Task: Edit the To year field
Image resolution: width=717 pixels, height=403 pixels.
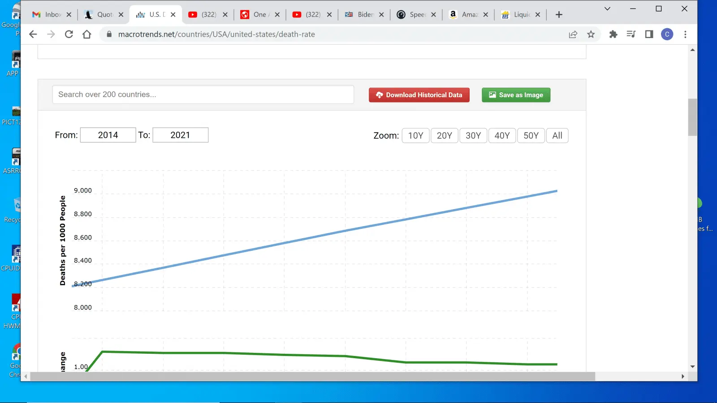Action: [x=181, y=135]
